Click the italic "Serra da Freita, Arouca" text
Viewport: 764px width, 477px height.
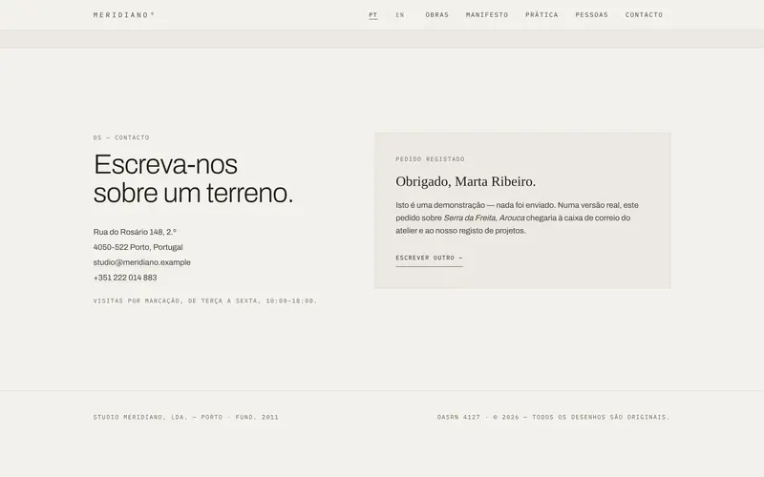(x=484, y=218)
